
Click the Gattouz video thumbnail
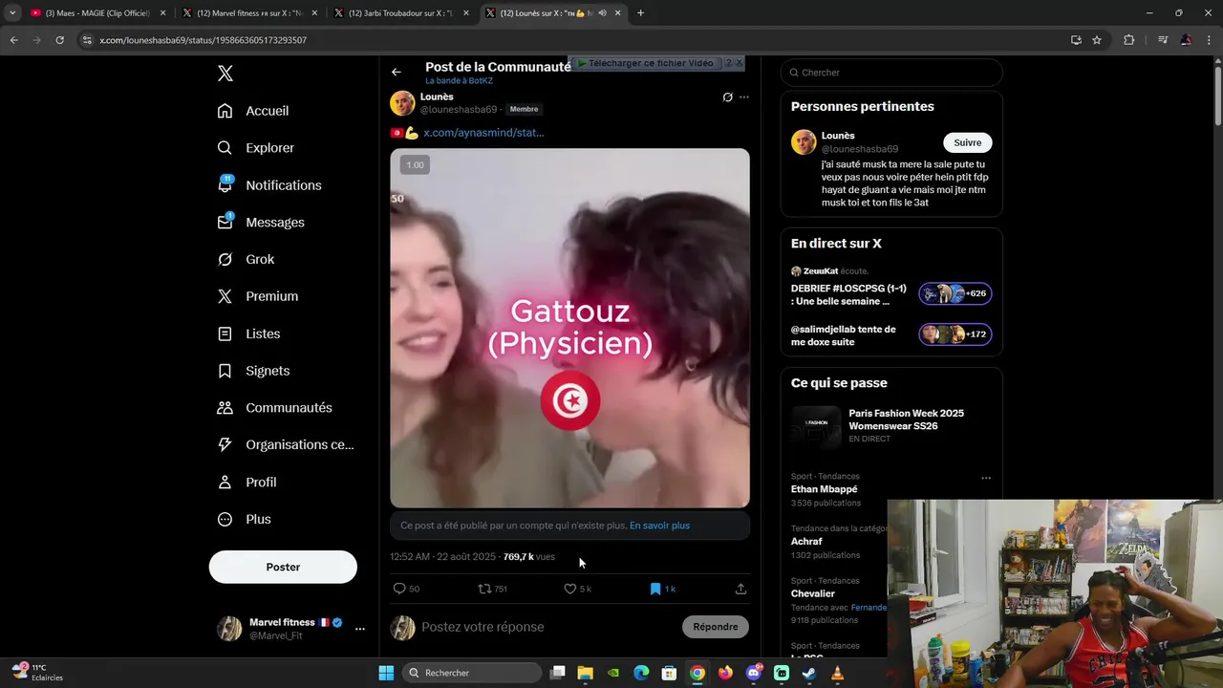tap(569, 328)
